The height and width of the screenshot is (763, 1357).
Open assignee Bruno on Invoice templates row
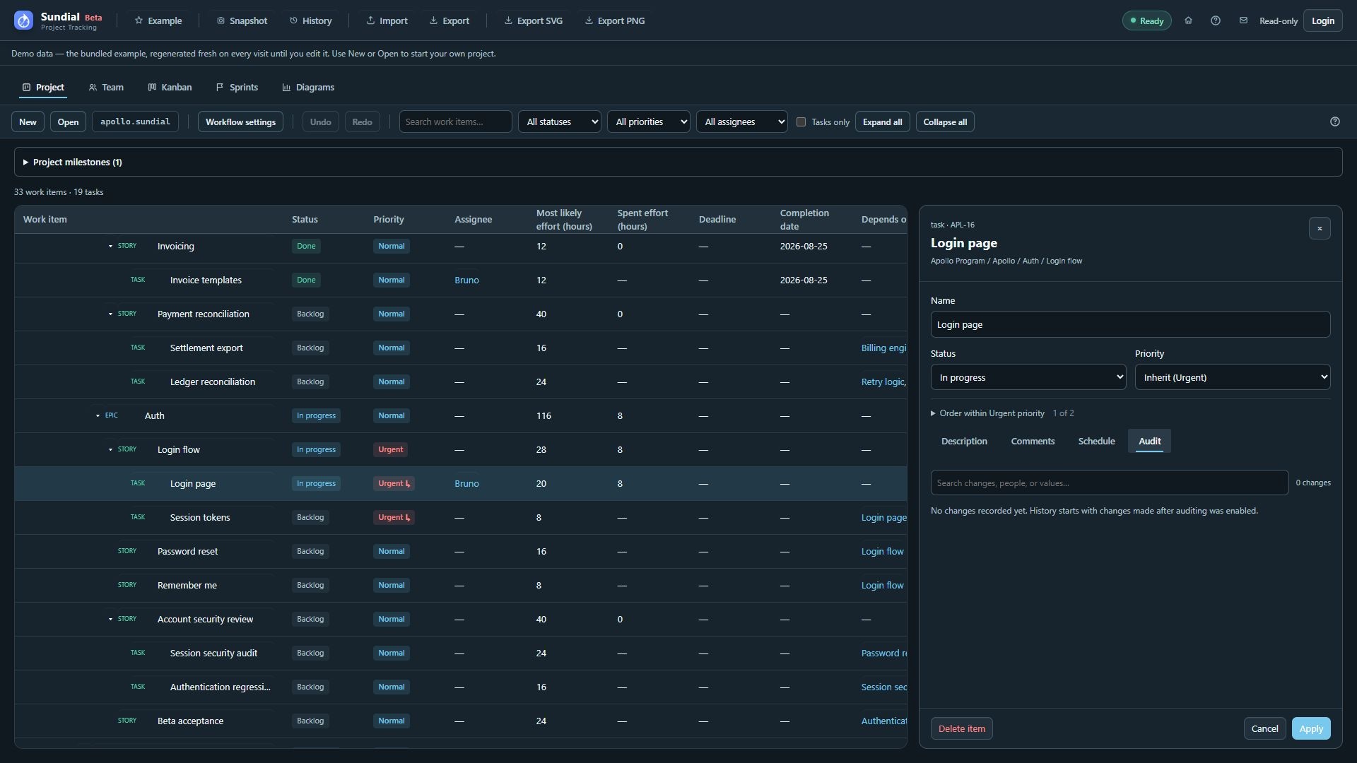point(466,280)
